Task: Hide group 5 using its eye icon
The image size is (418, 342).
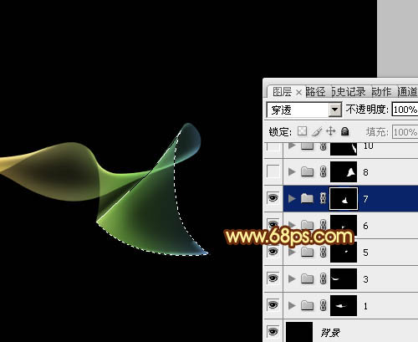Action: (x=273, y=252)
